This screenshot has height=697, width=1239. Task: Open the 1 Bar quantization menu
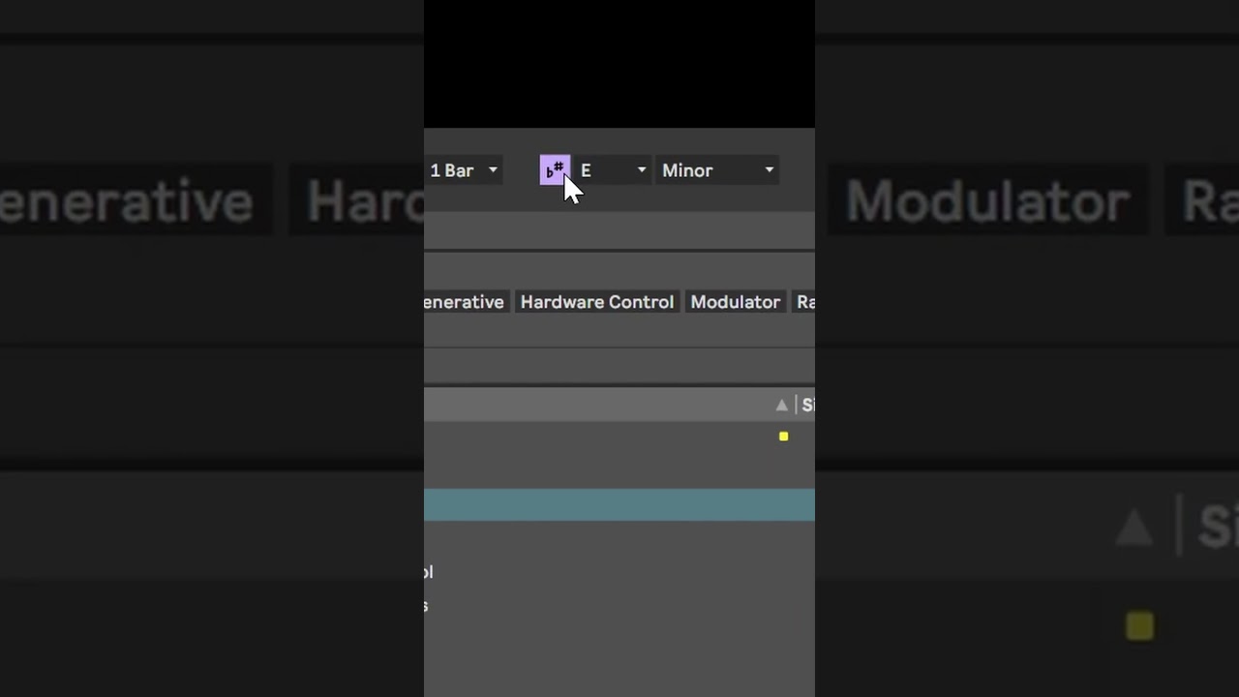pos(464,170)
